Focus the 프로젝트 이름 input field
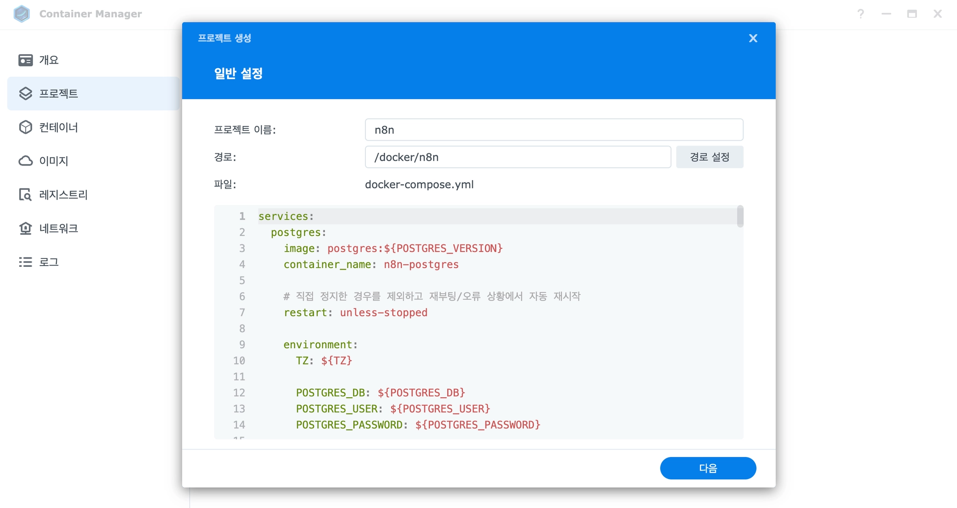957x508 pixels. point(554,130)
